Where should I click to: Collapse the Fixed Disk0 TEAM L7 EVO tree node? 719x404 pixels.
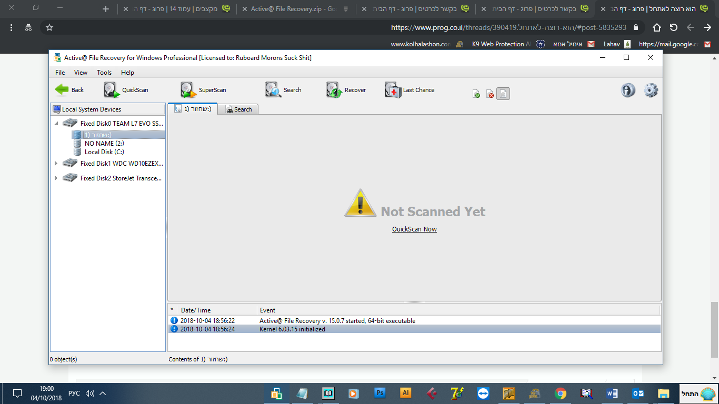pos(56,124)
